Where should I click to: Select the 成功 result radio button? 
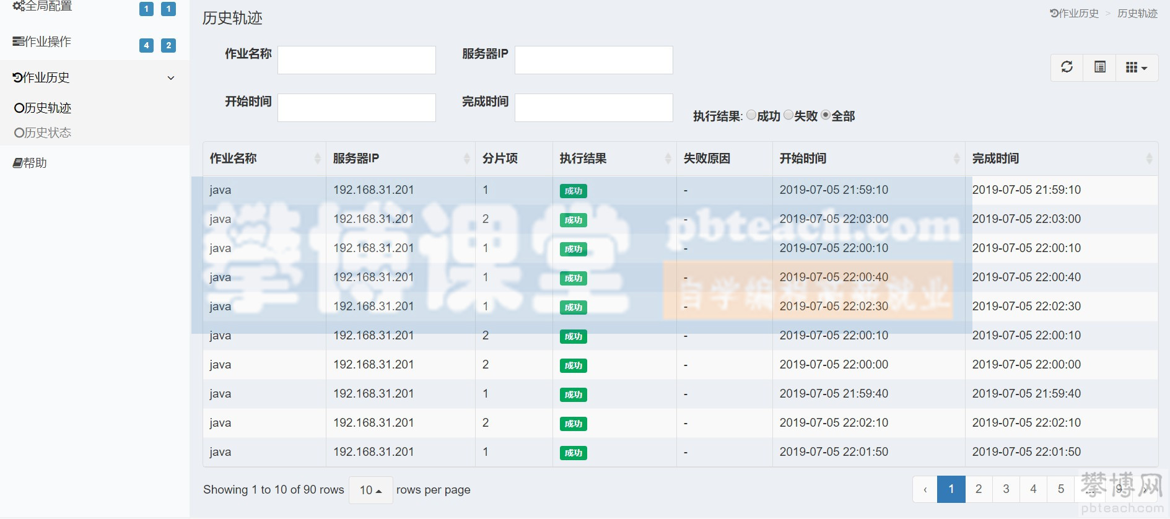pos(751,115)
